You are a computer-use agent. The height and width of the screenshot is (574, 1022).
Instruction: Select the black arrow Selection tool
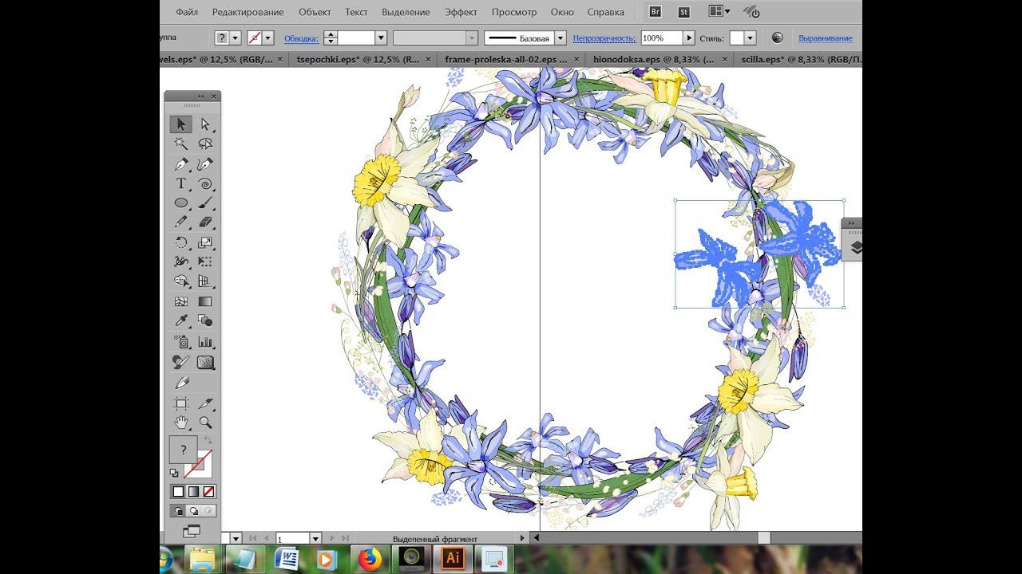(181, 124)
